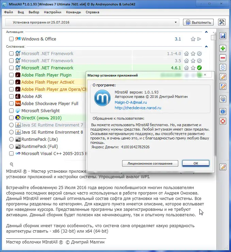The height and width of the screenshot is (252, 231).
Task: Open the Файл menu
Action: [9, 12]
